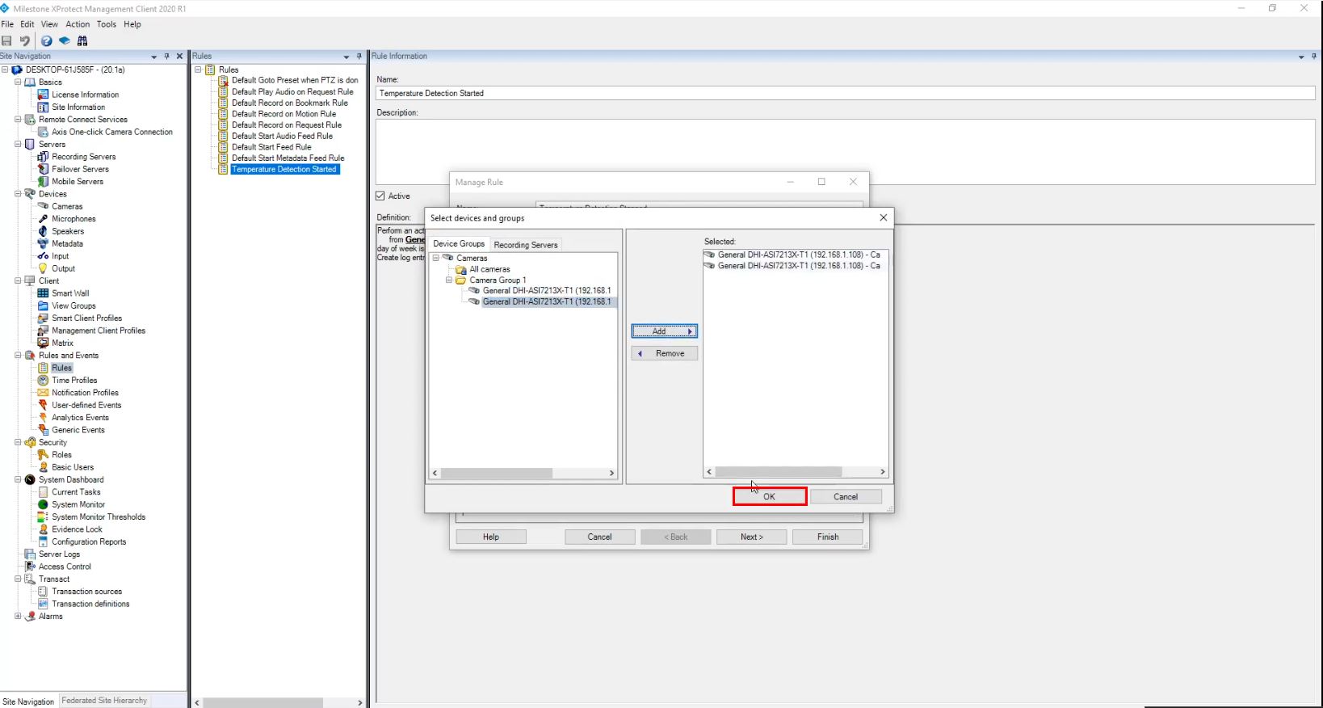Open Metadata device icon
The image size is (1323, 708).
tap(44, 243)
